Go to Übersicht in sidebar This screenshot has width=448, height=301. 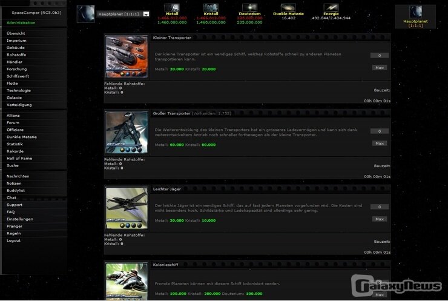coord(16,33)
